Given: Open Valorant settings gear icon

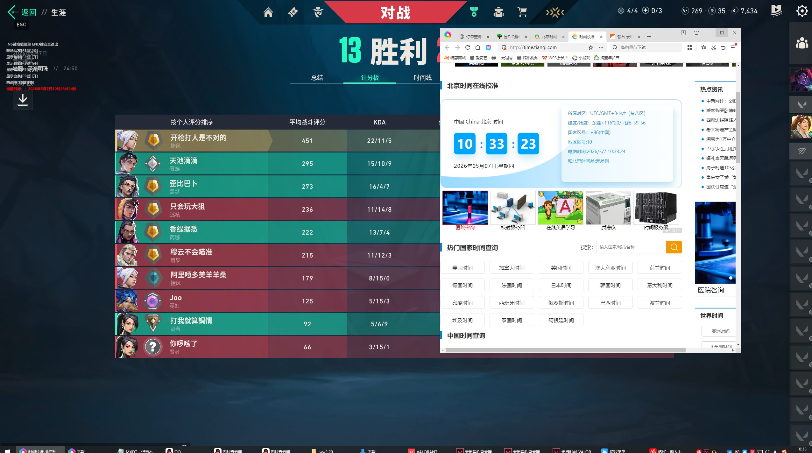Looking at the screenshot, I should (802, 11).
